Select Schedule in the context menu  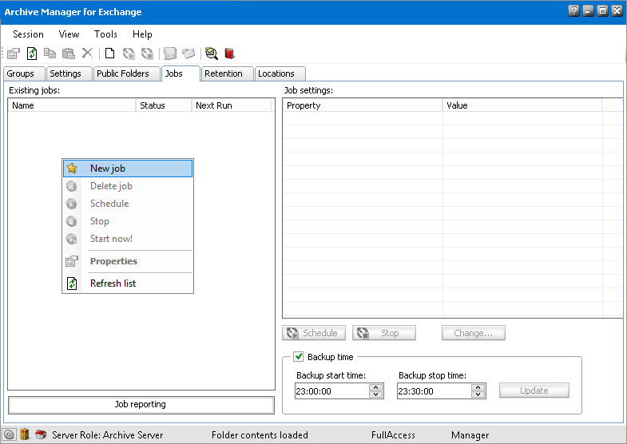[128, 204]
